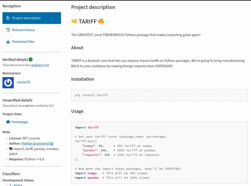Open merlin78 maintainer avatar

pyautogui.click(x=8, y=83)
